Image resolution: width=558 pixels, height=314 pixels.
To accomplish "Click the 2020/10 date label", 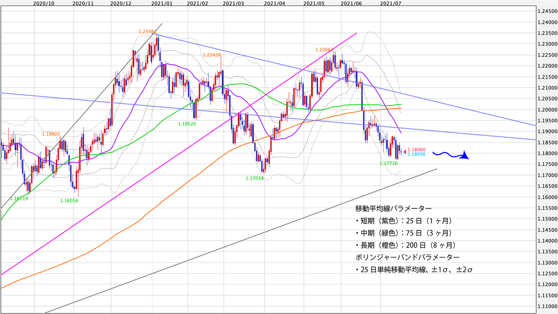I will point(44,3).
